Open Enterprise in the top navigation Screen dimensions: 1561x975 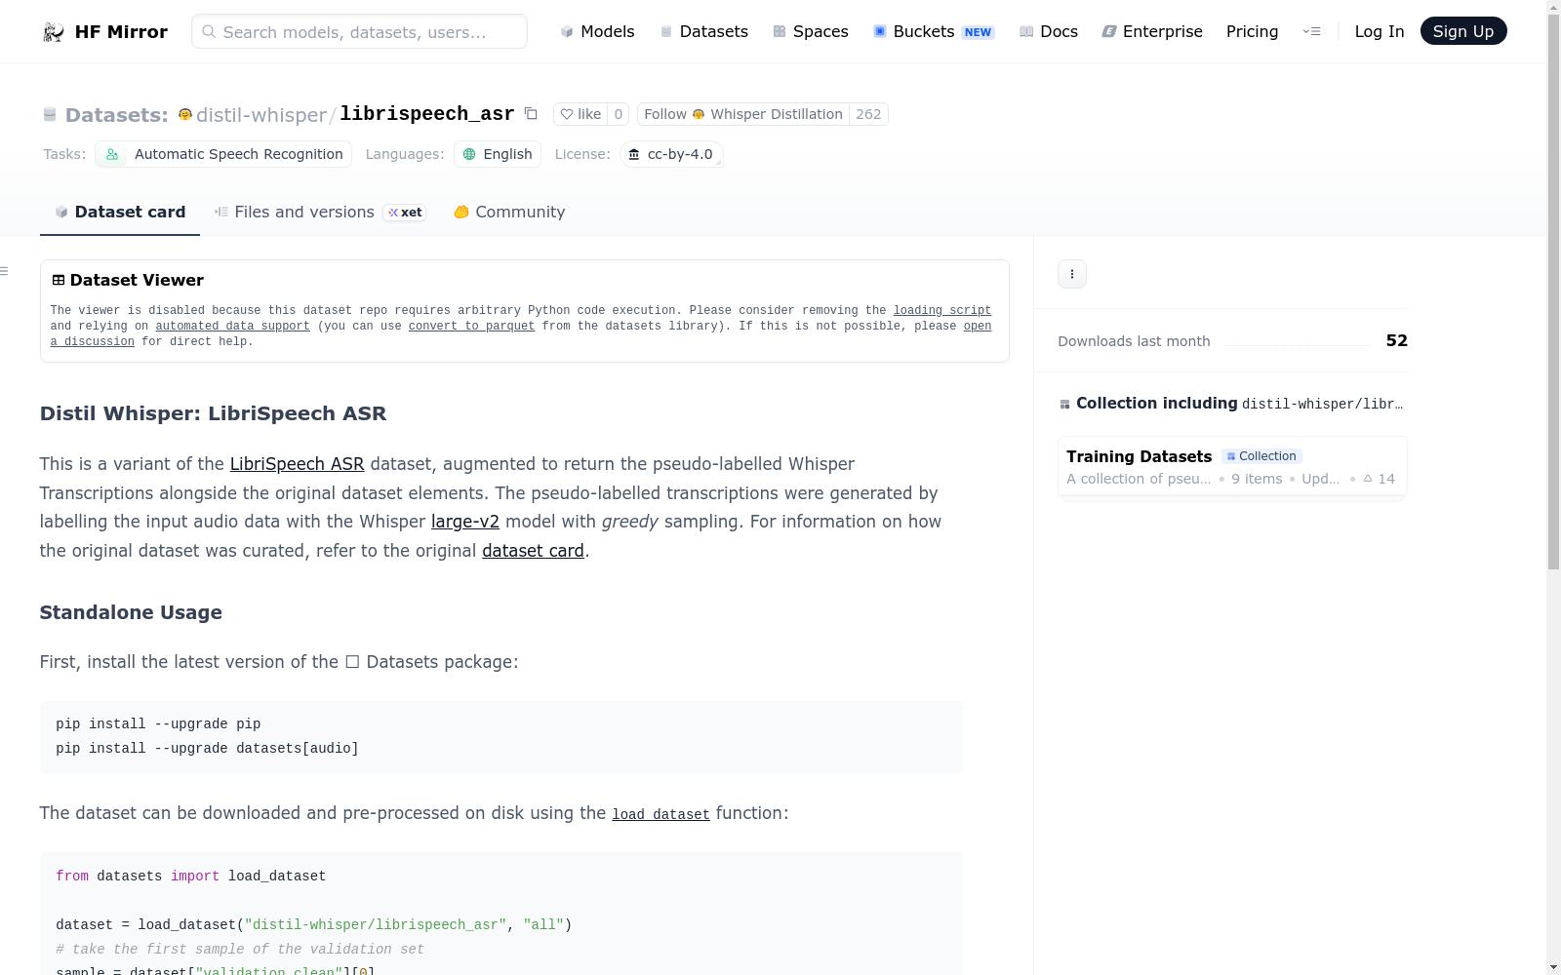point(1152,31)
